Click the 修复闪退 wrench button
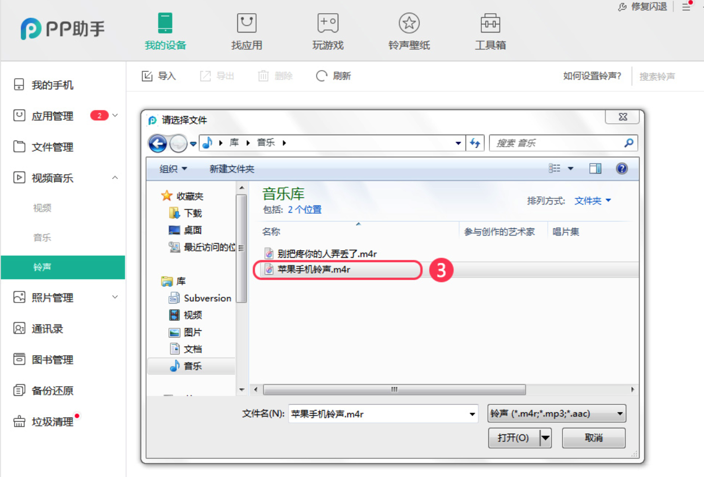The image size is (704, 477). [642, 7]
